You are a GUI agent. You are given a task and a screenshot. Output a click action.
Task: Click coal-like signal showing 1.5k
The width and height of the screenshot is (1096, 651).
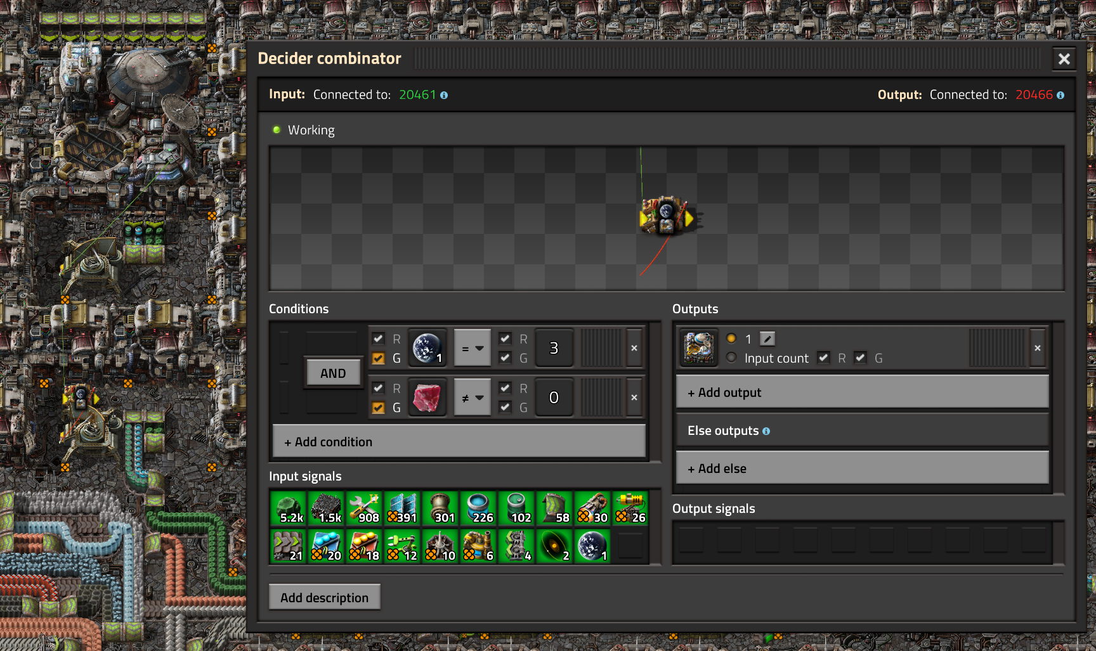pos(326,508)
